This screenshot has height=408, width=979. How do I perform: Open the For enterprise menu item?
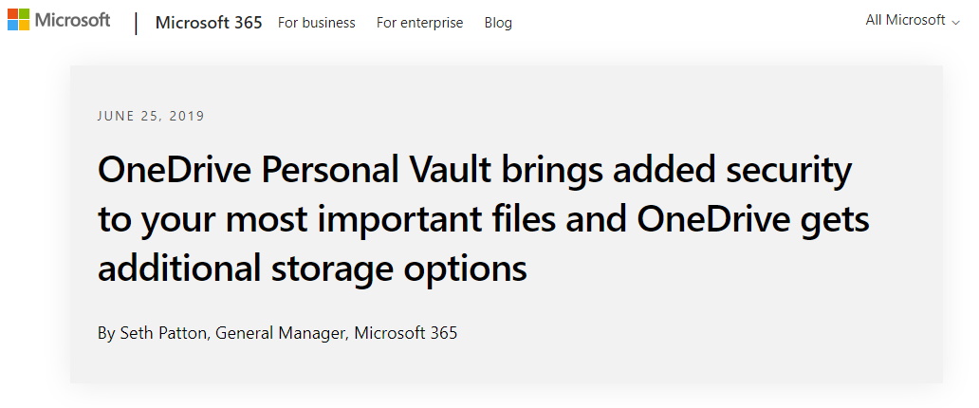419,23
